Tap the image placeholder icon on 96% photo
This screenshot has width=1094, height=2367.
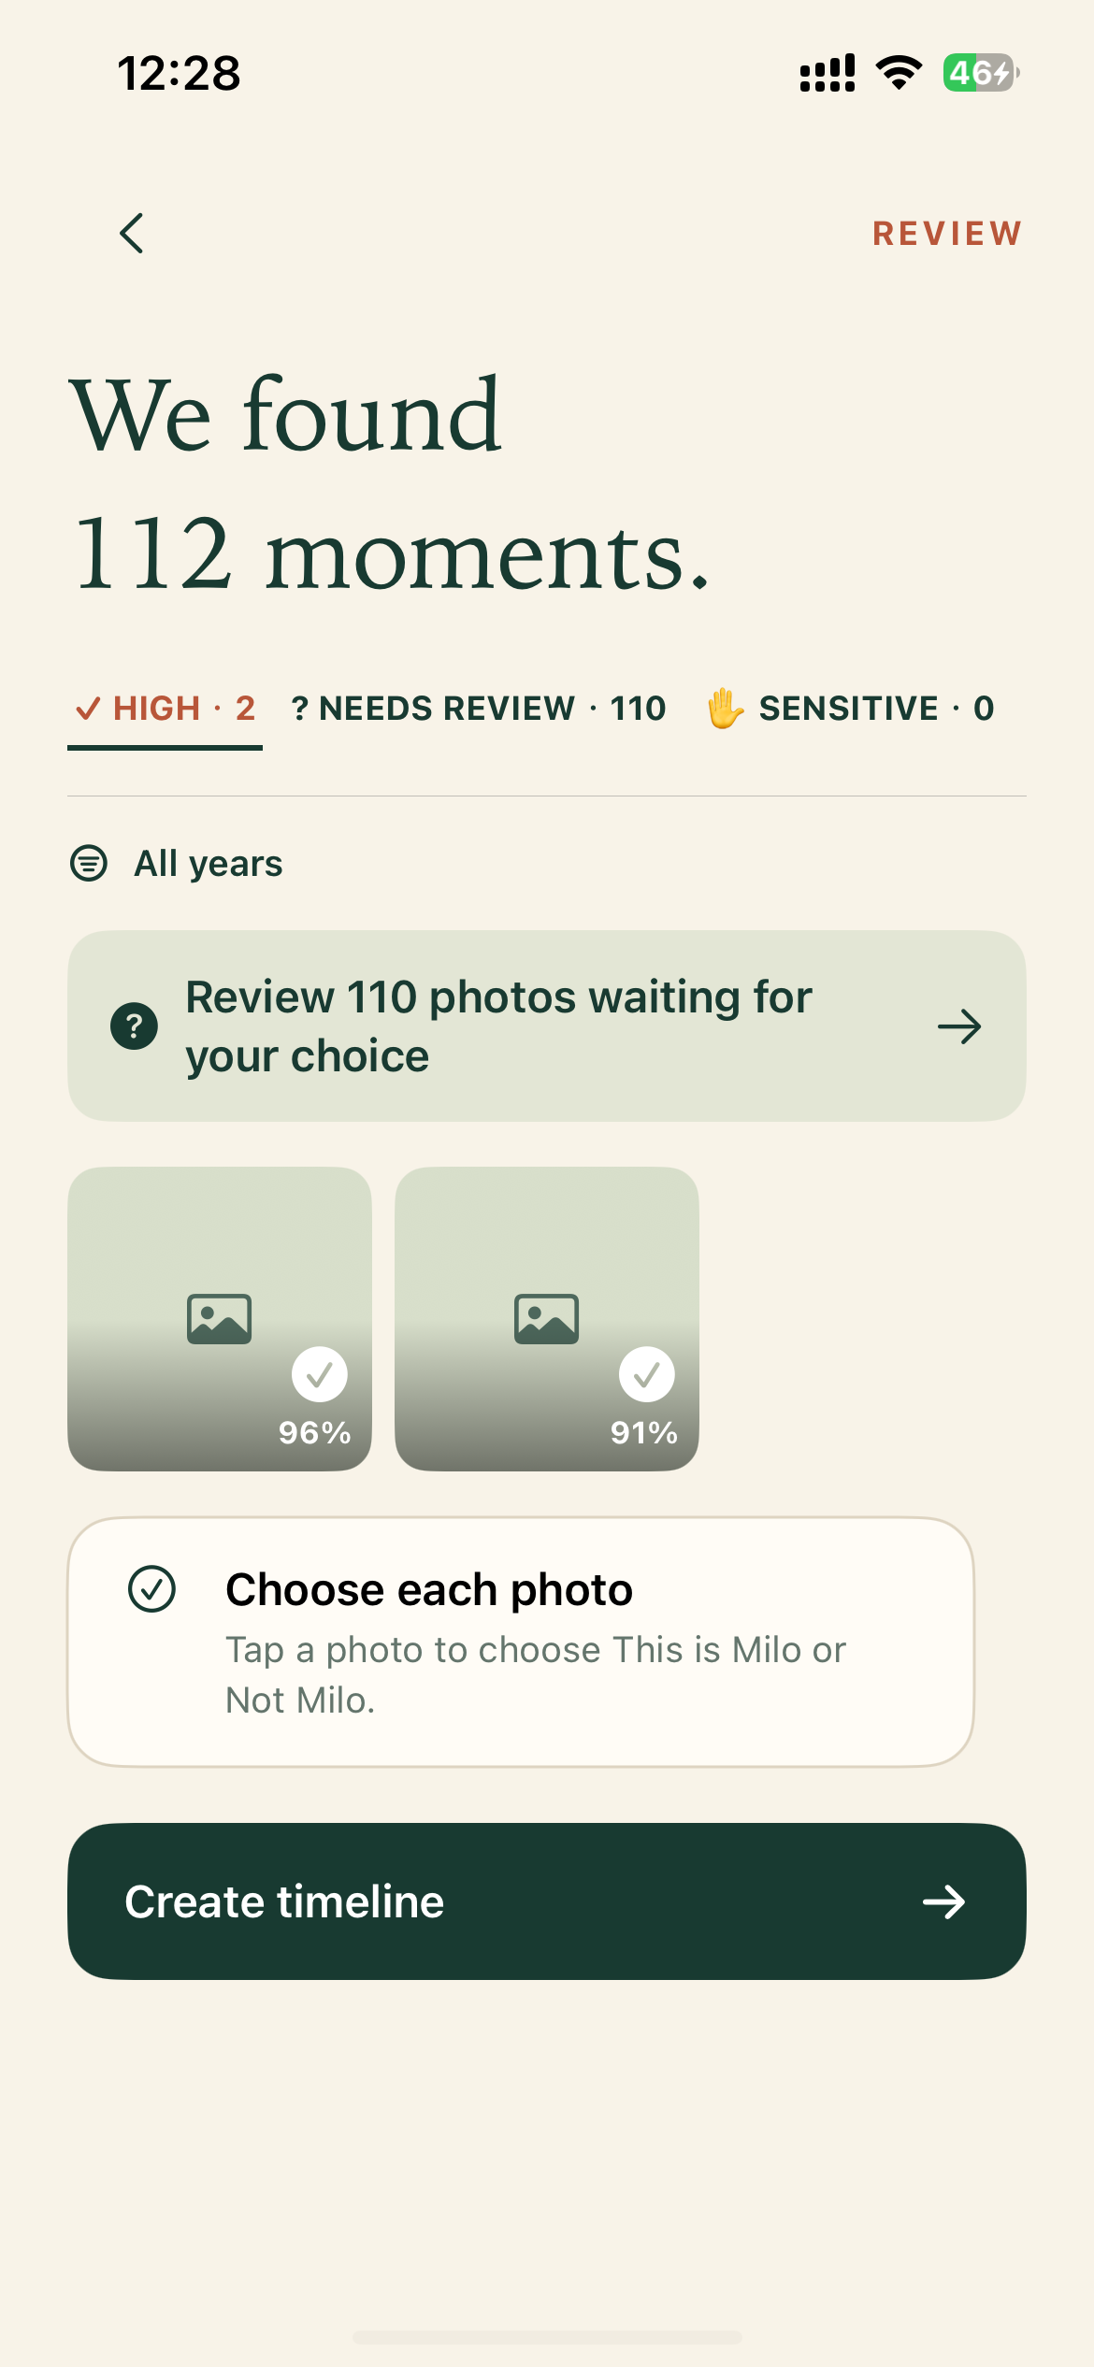point(219,1319)
